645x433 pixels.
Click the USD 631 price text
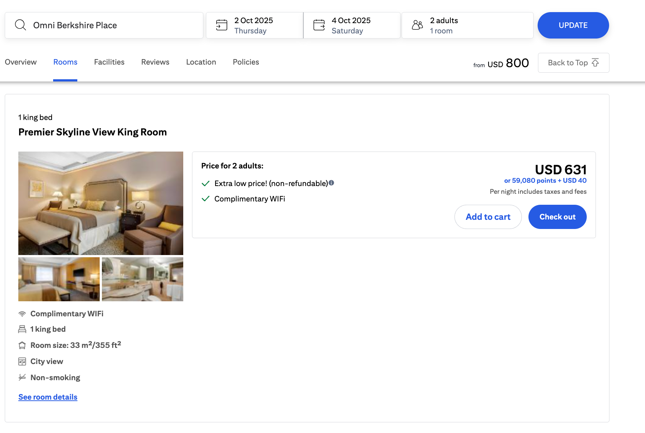(561, 170)
